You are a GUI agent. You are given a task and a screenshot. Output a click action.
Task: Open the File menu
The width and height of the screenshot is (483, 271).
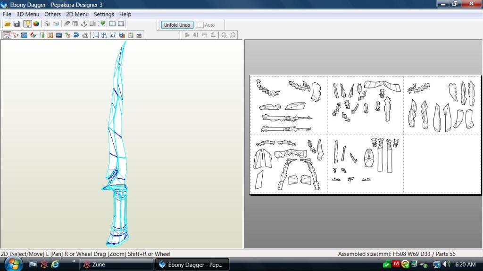click(x=7, y=14)
